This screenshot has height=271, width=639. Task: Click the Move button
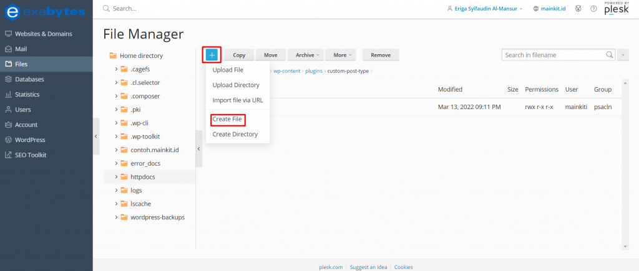click(x=271, y=55)
